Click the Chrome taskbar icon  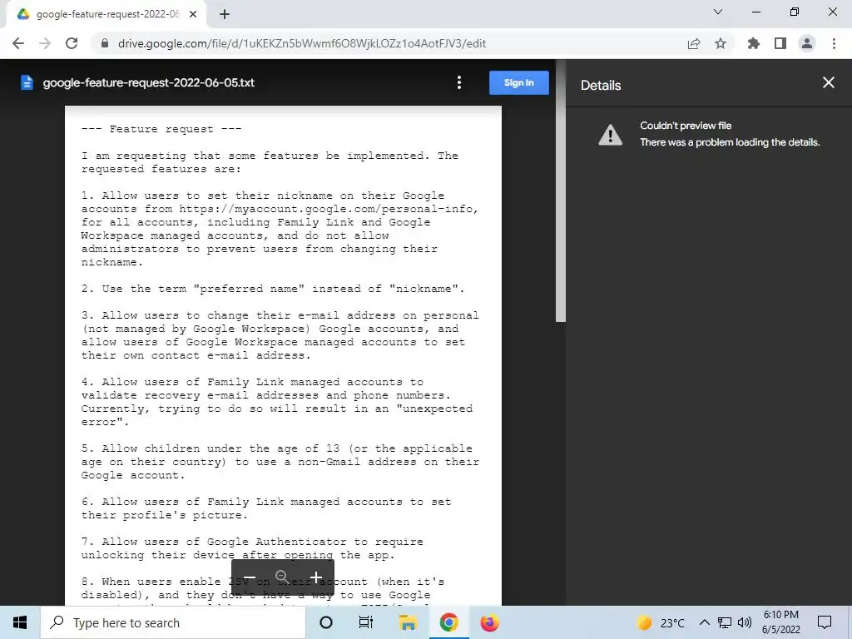pos(448,622)
